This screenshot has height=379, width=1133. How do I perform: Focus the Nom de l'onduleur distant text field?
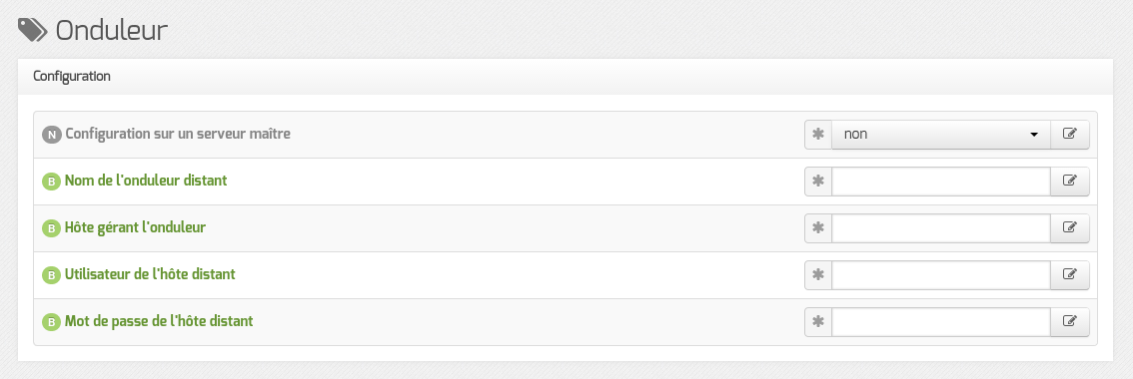(941, 182)
